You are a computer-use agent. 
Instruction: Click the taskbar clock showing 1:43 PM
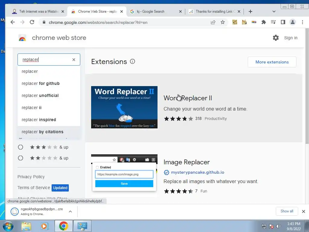(294, 226)
